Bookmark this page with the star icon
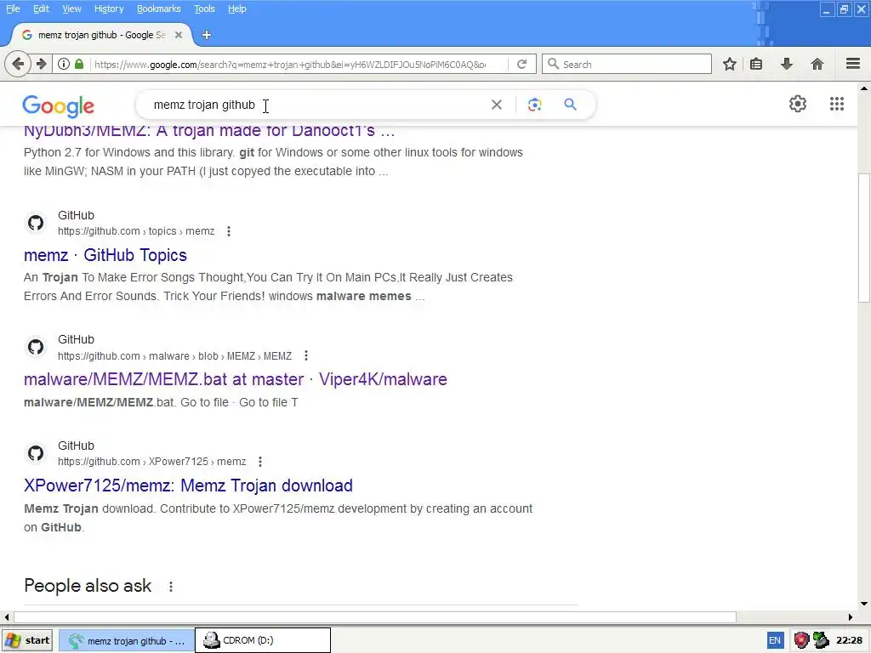 click(729, 64)
